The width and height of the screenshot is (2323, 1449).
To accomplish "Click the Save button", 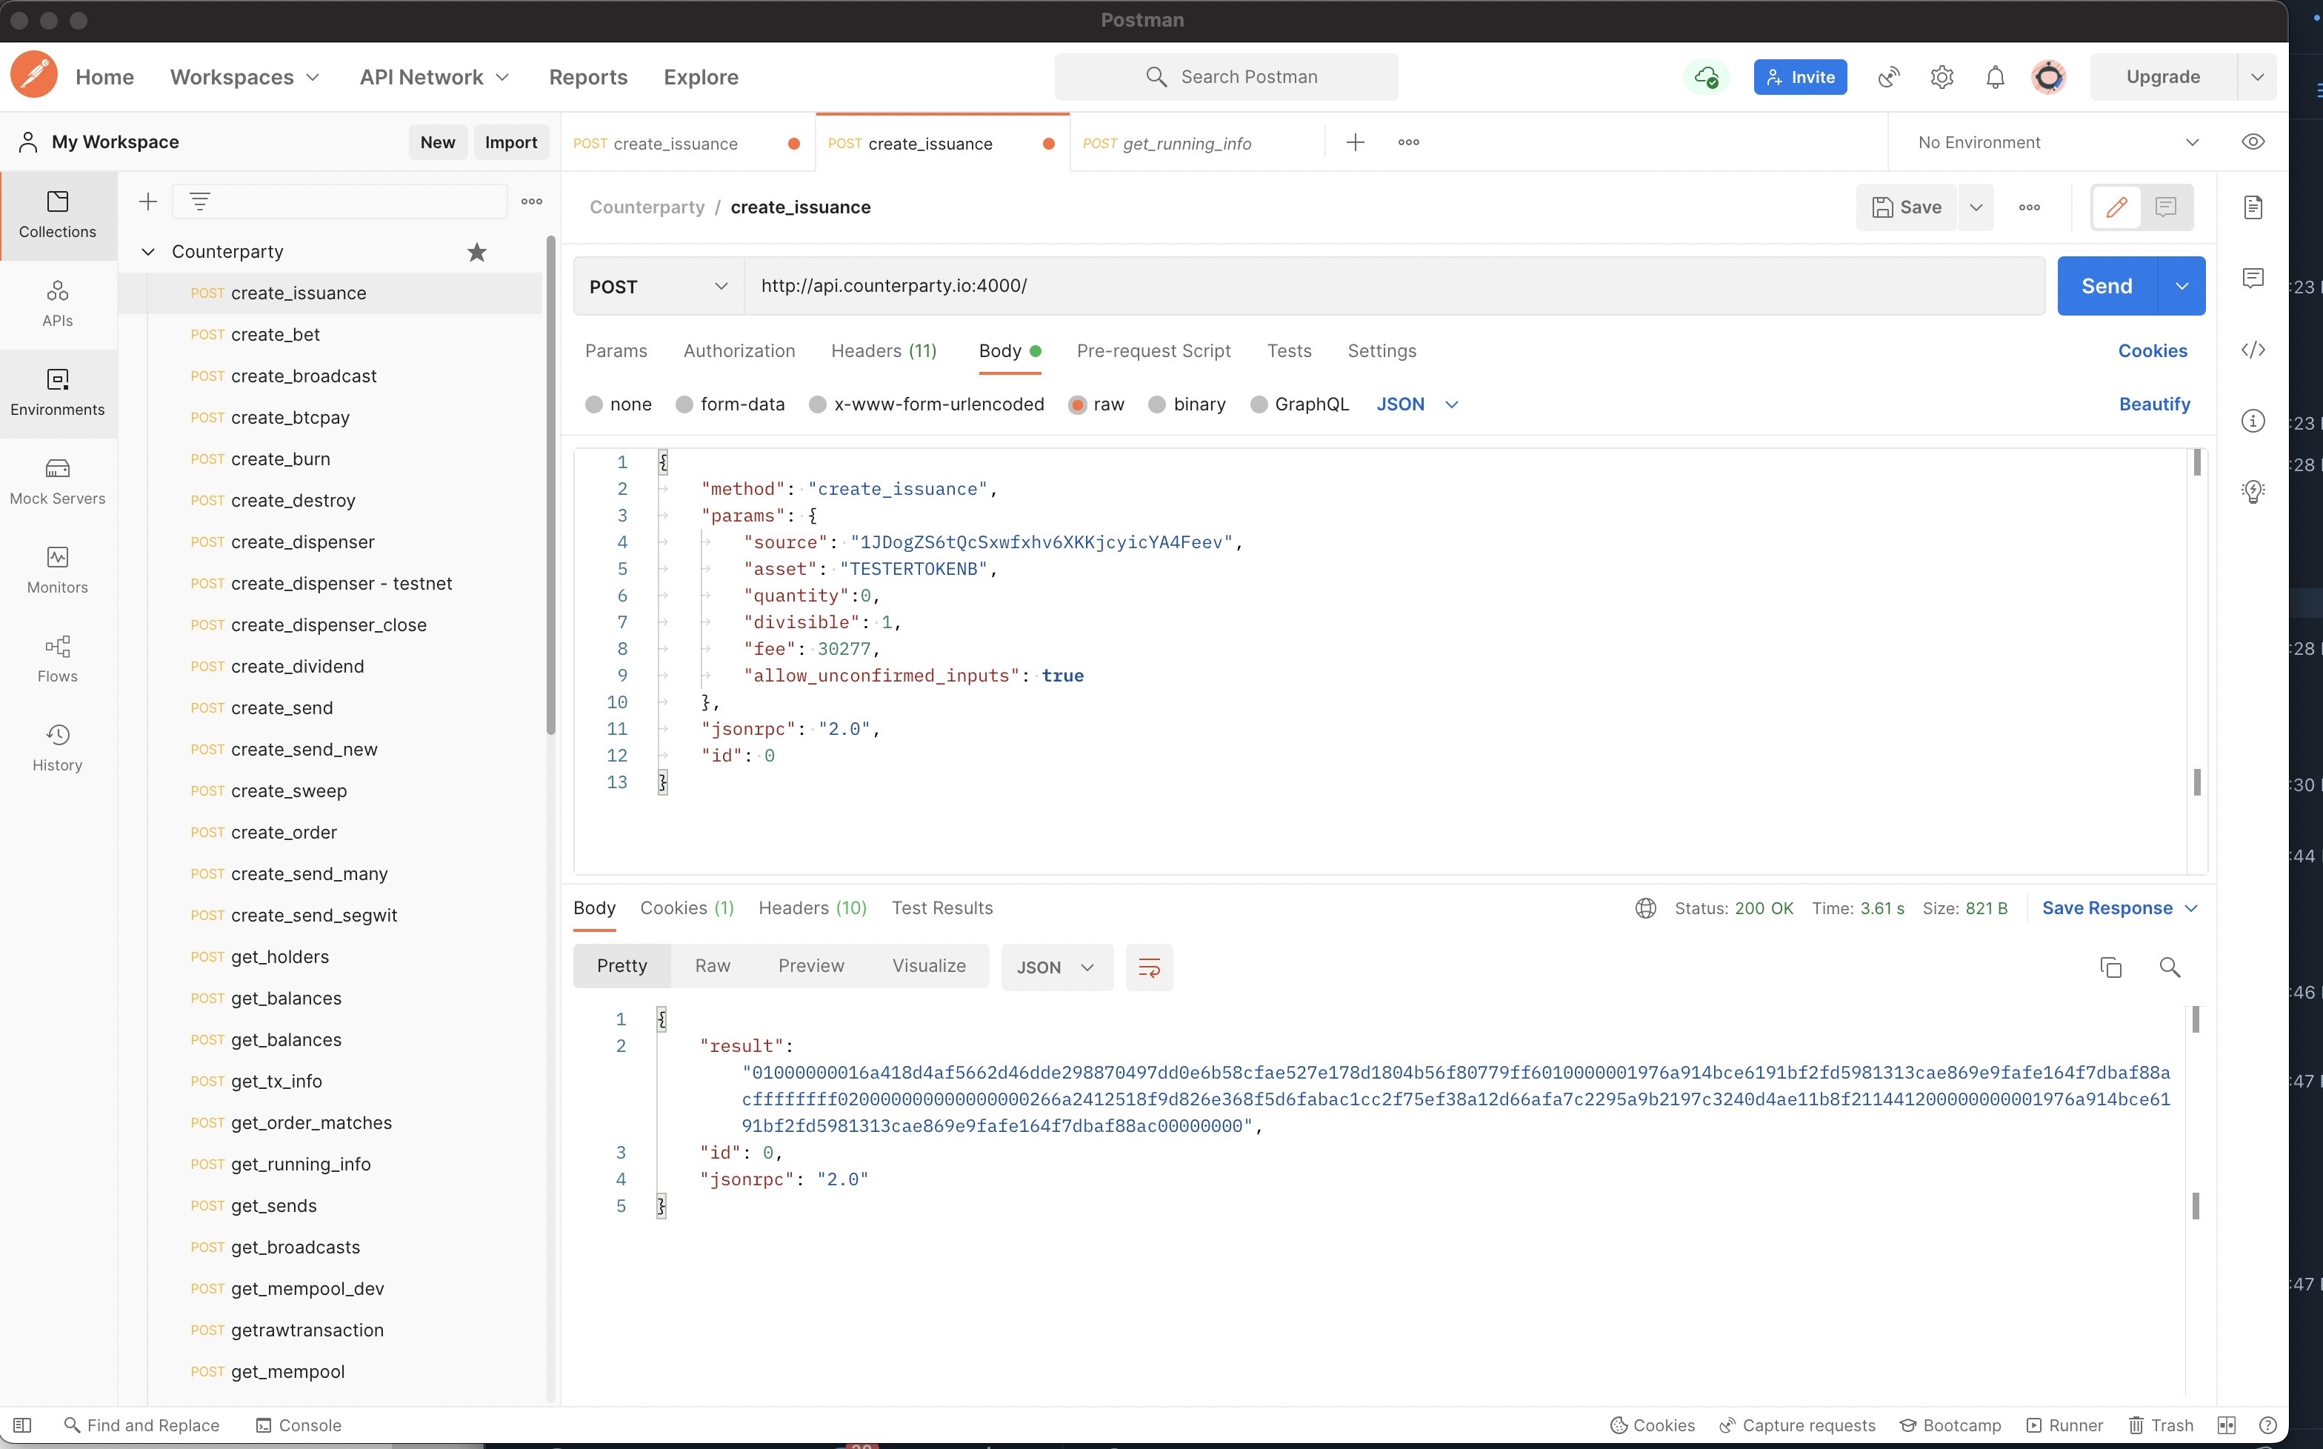I will [x=1907, y=207].
